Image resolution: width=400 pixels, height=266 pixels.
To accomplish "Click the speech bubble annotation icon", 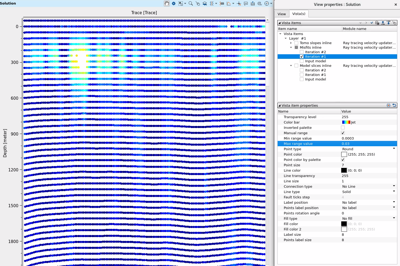I will pyautogui.click(x=246, y=3).
